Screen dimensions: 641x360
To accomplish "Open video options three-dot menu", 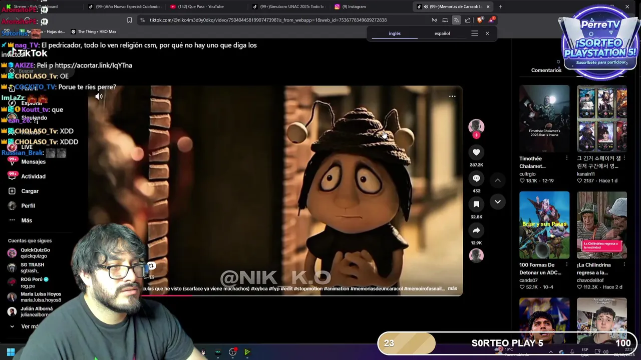I will 452,96.
